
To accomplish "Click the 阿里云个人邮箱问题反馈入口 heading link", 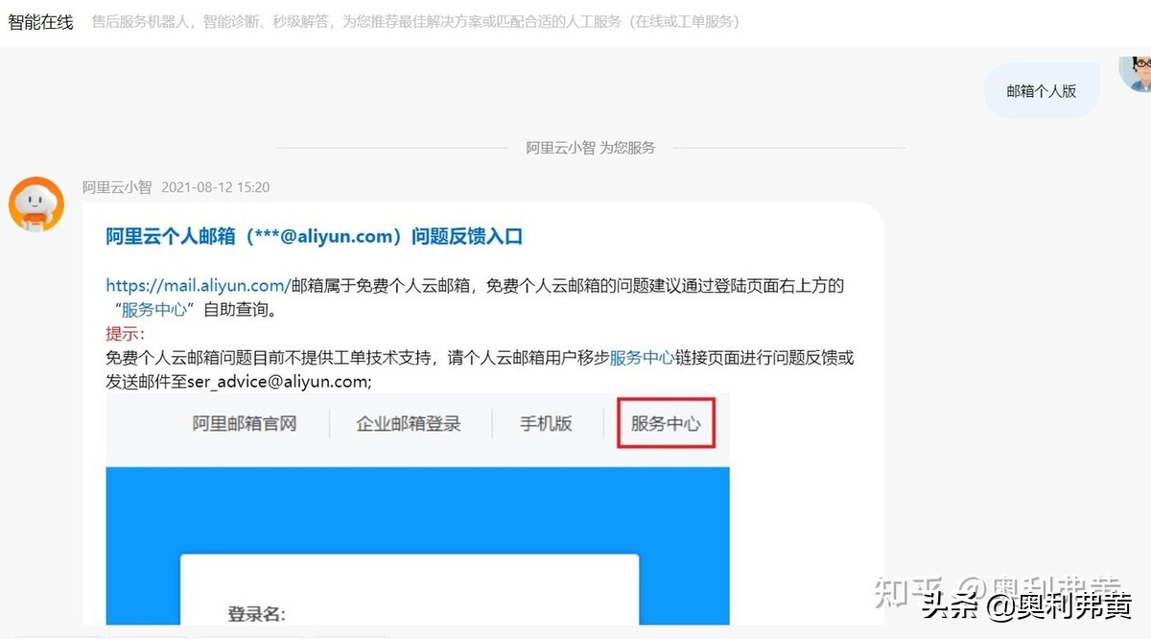I will tap(315, 236).
